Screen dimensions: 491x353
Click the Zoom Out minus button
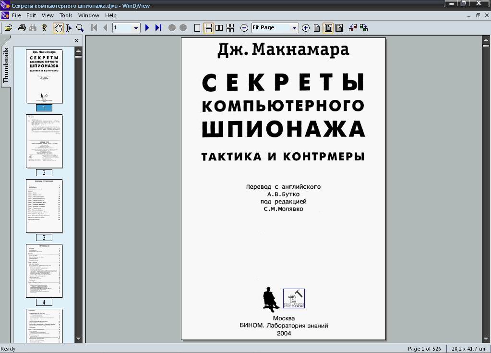pyautogui.click(x=244, y=28)
